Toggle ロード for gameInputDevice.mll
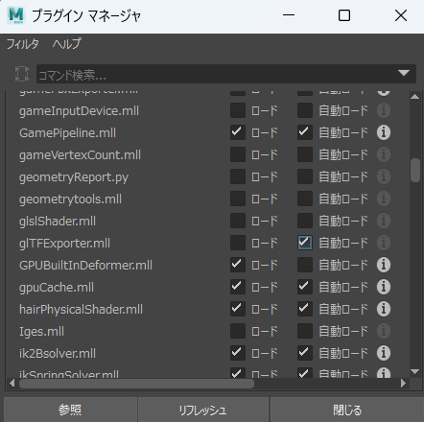Image resolution: width=424 pixels, height=422 pixels. click(238, 110)
